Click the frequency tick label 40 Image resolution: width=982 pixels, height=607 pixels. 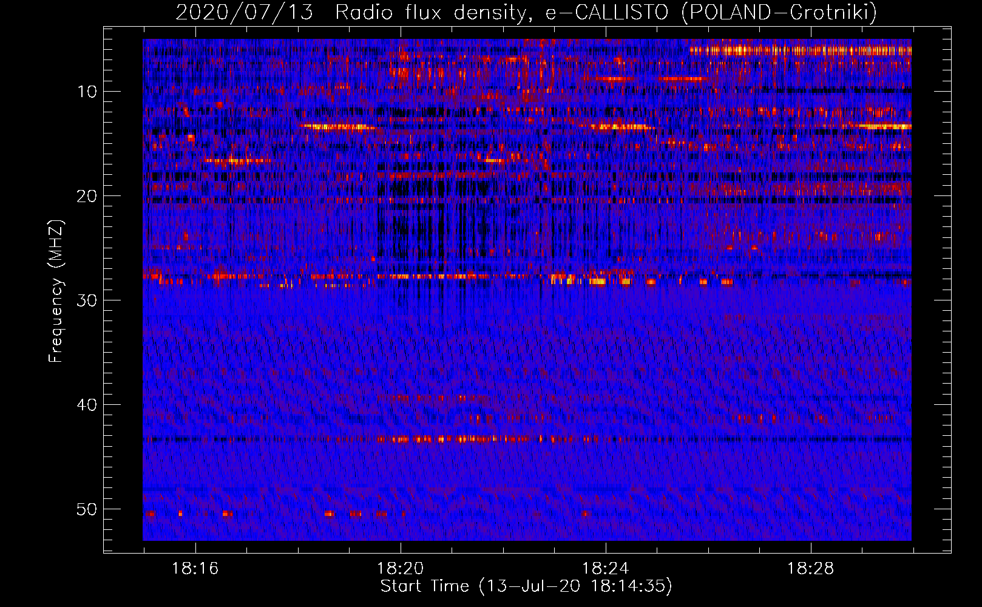(87, 405)
